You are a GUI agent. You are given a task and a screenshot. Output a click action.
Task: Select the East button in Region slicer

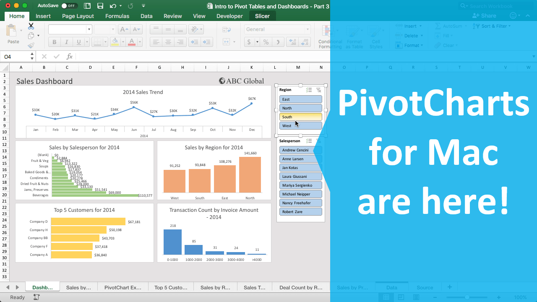coord(300,99)
